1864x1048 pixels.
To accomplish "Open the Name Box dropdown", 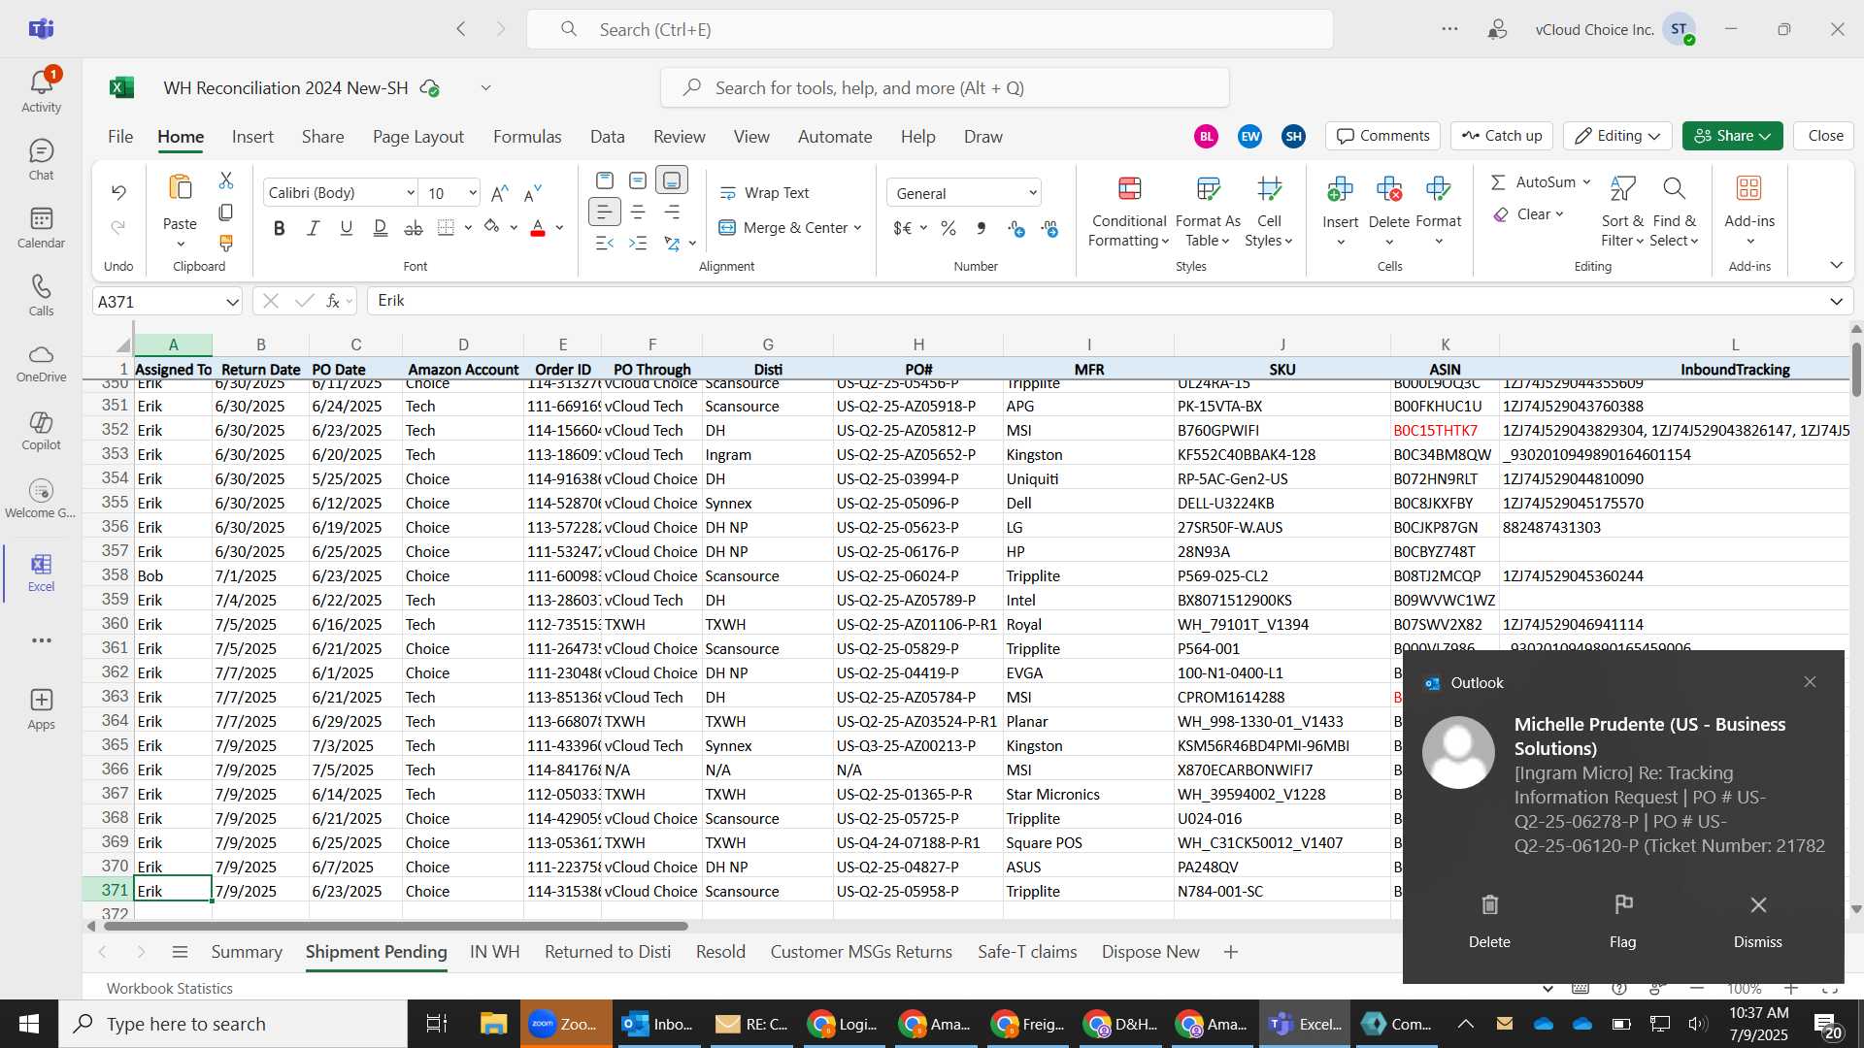I will [x=232, y=302].
